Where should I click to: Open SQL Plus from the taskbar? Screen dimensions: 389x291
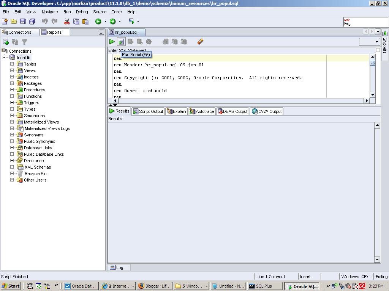click(264, 286)
